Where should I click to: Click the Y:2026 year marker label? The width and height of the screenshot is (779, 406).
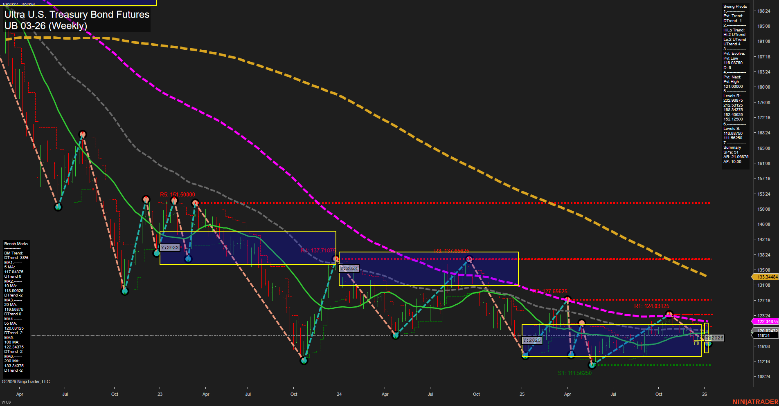click(x=714, y=338)
